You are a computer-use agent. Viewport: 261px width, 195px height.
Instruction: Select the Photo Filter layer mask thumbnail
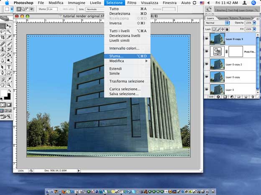pyautogui.click(x=235, y=51)
